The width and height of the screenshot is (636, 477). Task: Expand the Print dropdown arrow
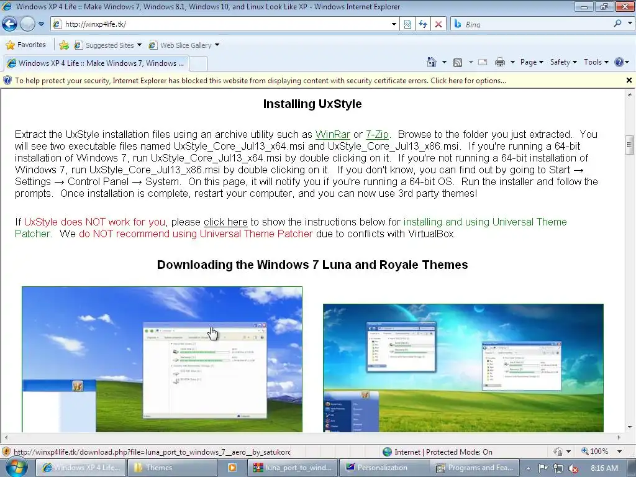tap(512, 62)
